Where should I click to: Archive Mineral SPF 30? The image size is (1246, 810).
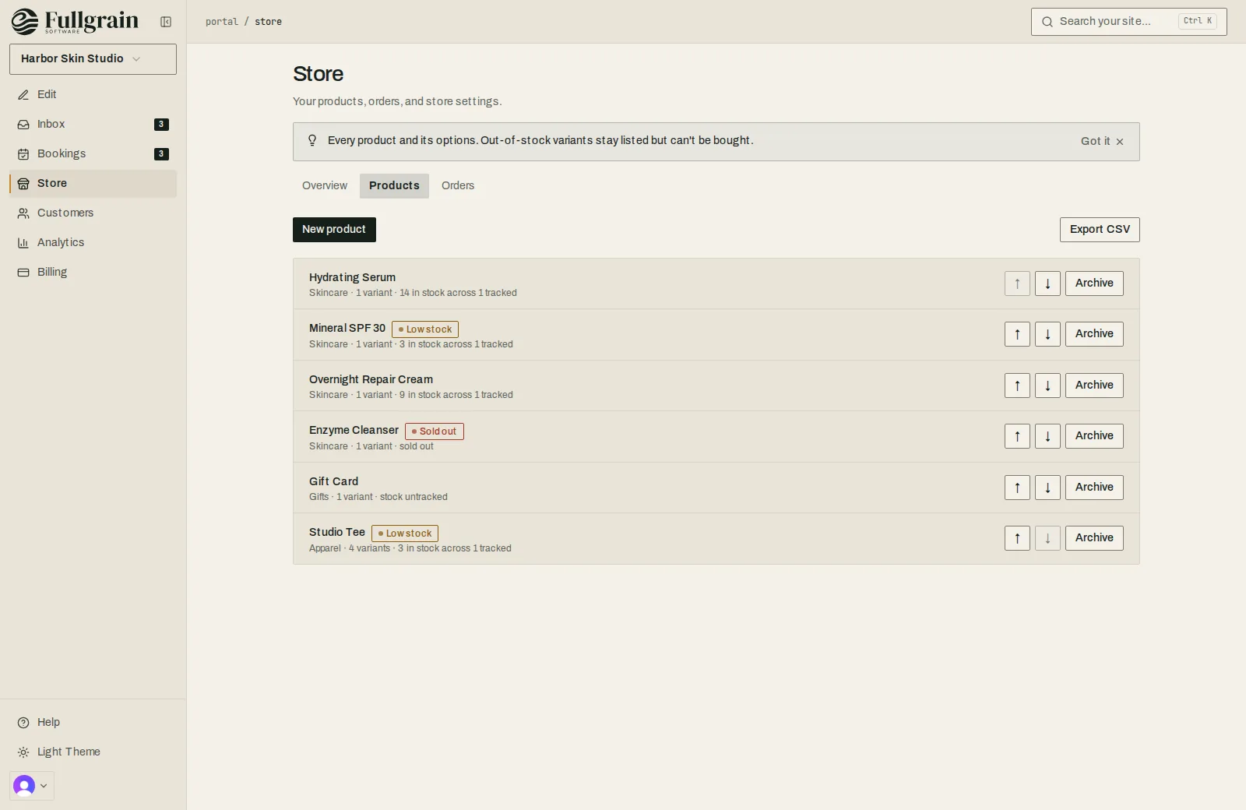pos(1094,334)
